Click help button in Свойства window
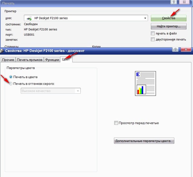Image resolution: width=193 pixels, height=177 pixels. 176,49
